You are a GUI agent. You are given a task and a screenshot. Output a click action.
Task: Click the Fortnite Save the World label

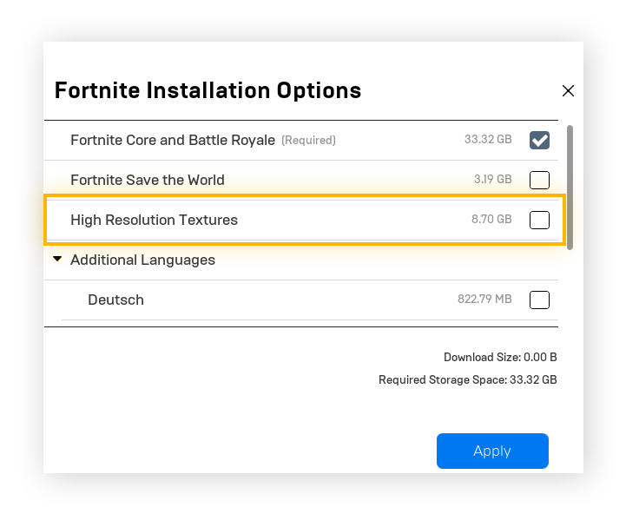pos(147,180)
